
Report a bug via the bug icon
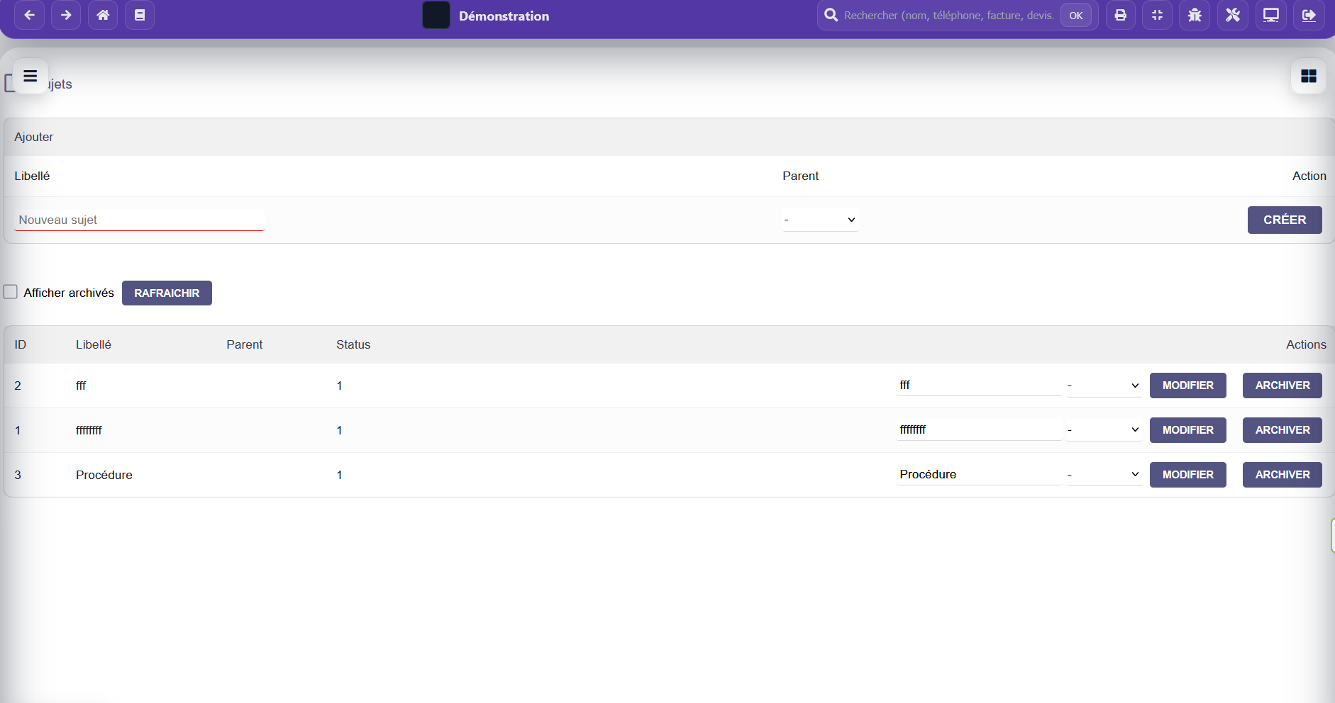point(1195,15)
